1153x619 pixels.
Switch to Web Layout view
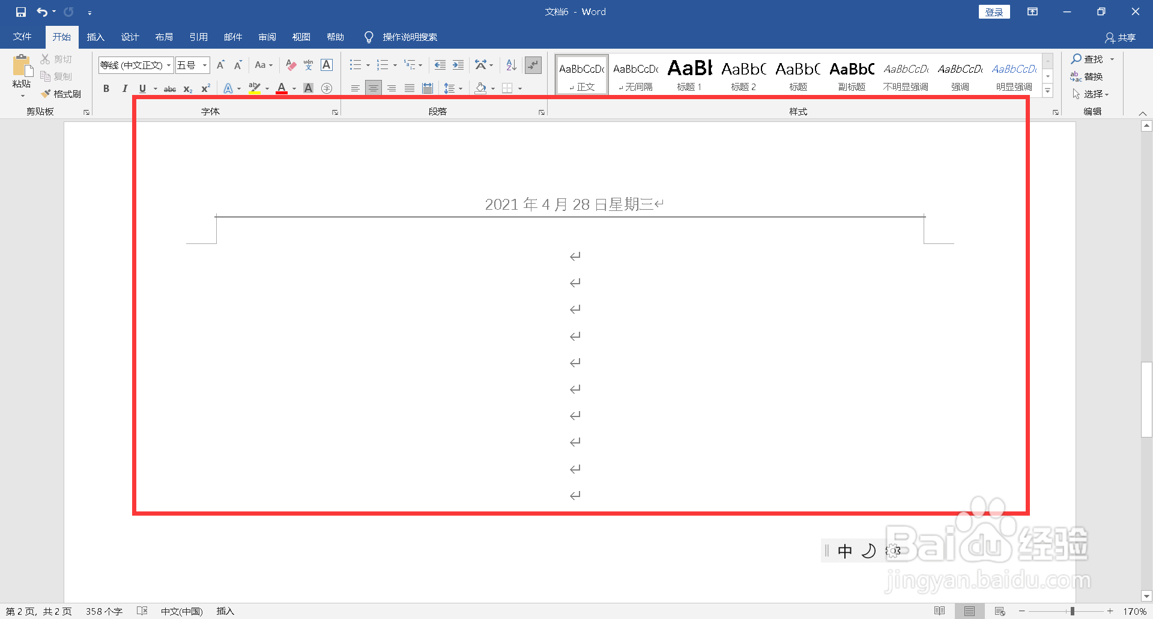coord(1000,611)
